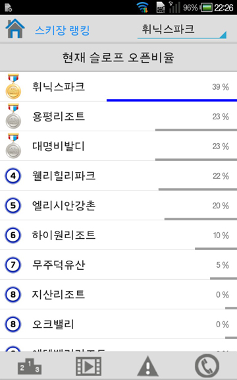Viewport: 237px width, 380px height.
Task: Tap the 스키장 랭킹 title link
Action: coord(63,30)
